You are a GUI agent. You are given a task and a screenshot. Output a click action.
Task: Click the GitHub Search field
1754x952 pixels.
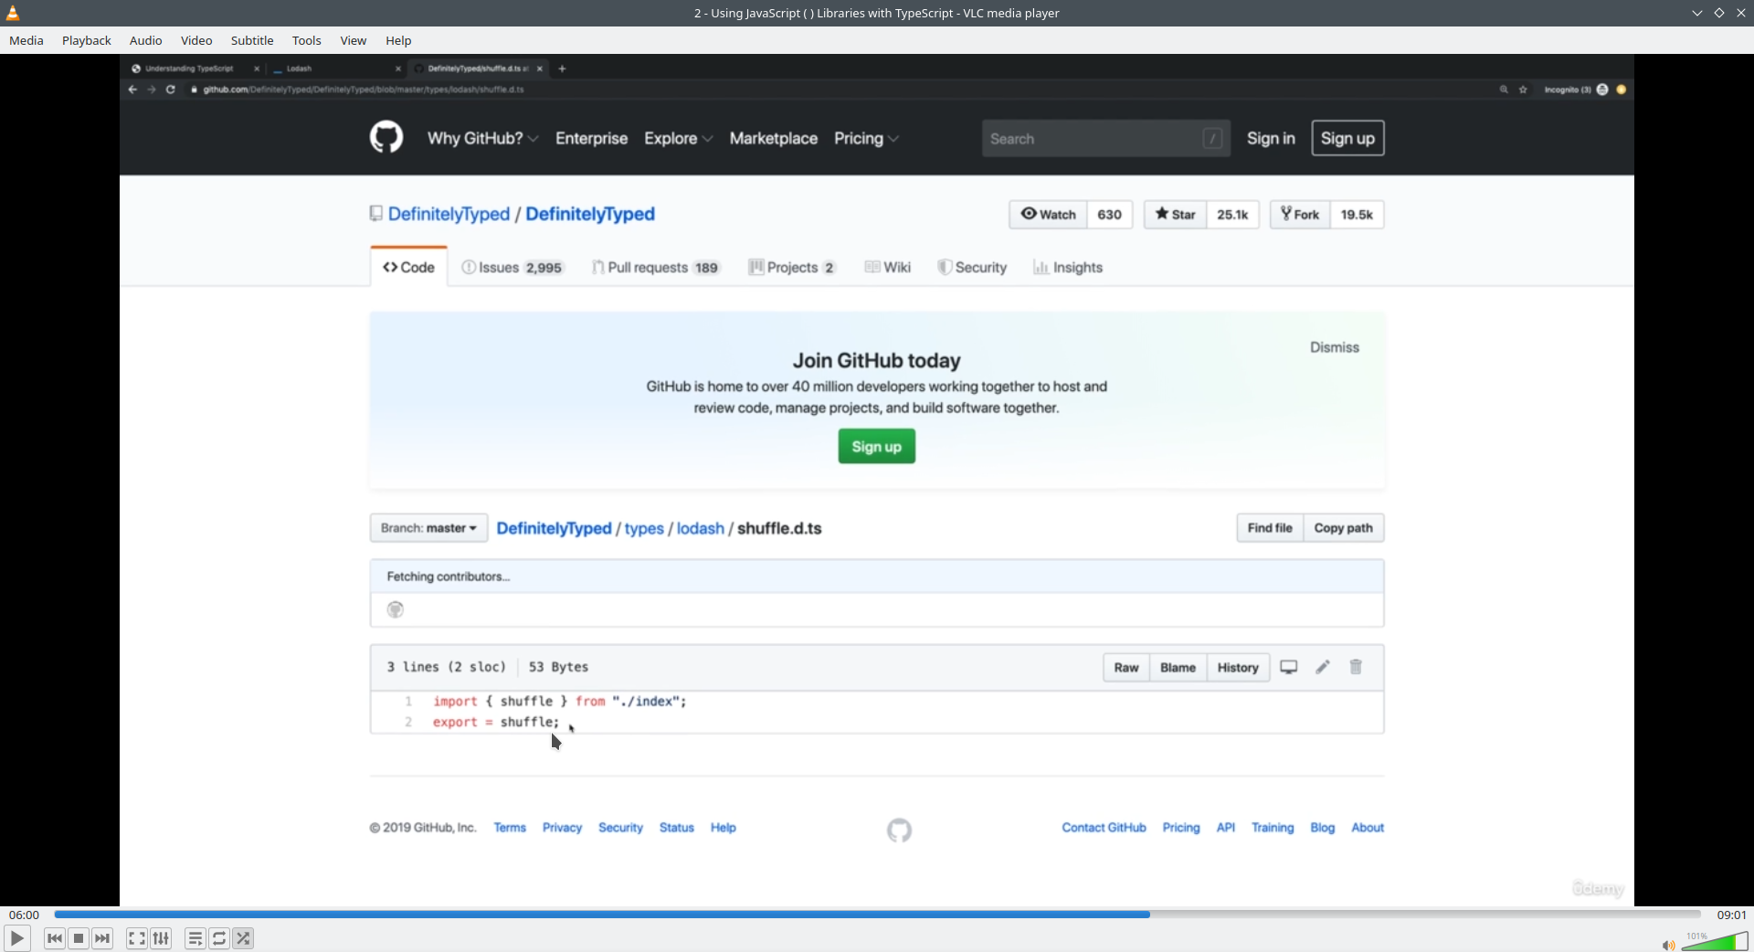pyautogui.click(x=1105, y=138)
